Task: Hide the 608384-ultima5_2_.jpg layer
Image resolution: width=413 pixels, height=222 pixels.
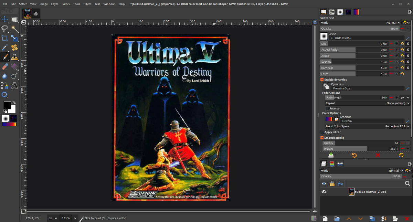Action: point(324,192)
